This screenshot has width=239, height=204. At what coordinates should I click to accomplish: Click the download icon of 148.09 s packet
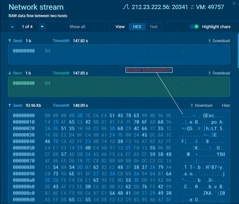click(x=192, y=106)
